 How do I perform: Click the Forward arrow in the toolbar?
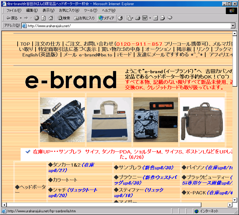click(26, 18)
